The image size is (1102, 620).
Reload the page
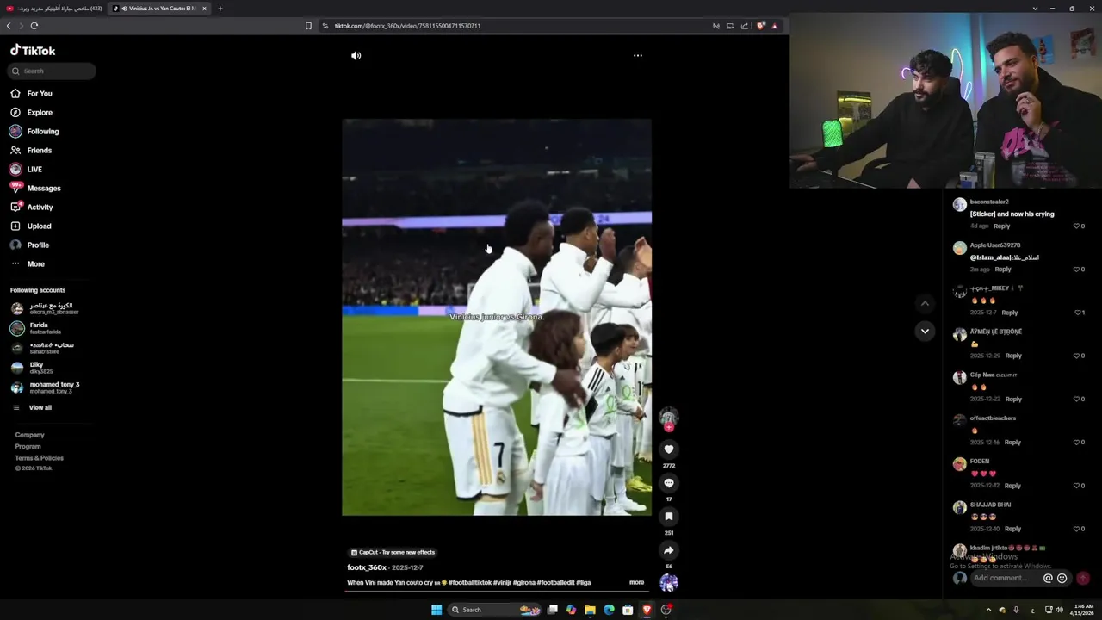[x=34, y=26]
